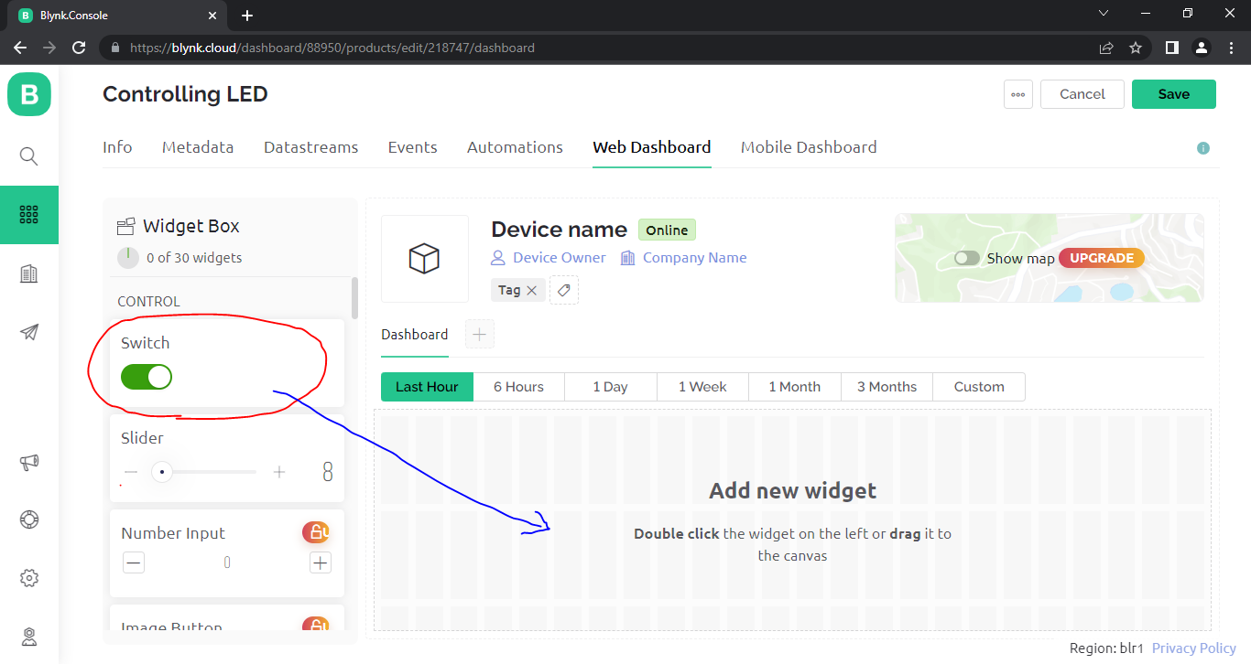Open the organizations building icon in sidebar

tap(29, 273)
